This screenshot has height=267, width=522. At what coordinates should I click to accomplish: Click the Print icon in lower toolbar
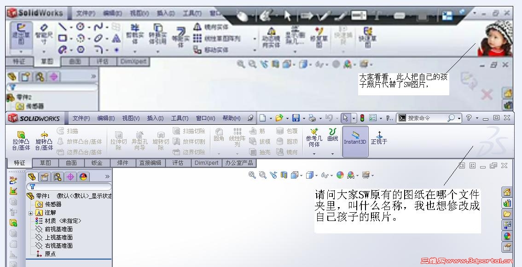[x=312, y=118]
